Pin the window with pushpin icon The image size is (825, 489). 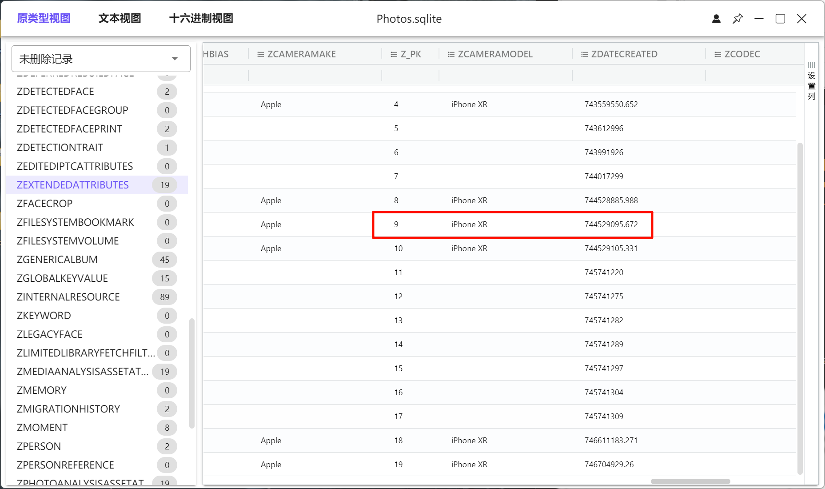737,19
